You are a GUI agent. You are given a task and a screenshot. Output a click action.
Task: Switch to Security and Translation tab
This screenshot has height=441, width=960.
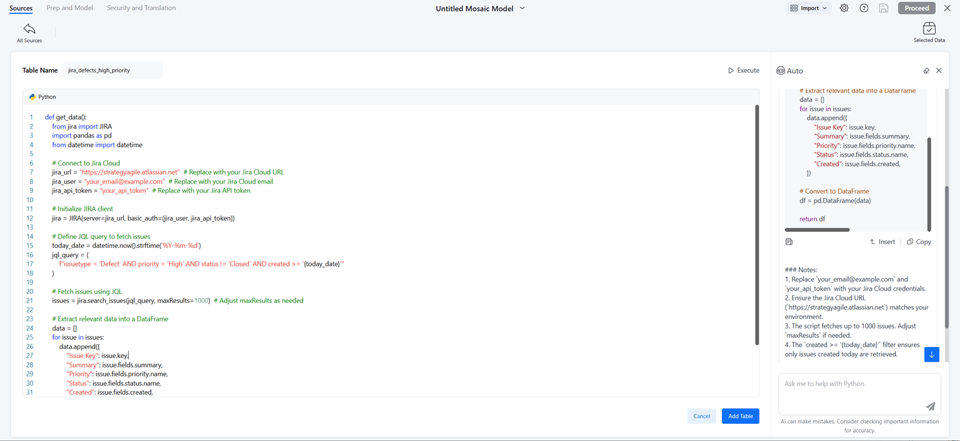tap(141, 8)
